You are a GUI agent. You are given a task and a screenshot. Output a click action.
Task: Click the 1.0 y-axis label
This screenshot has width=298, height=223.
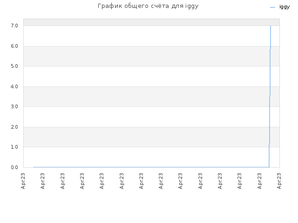(x=14, y=147)
